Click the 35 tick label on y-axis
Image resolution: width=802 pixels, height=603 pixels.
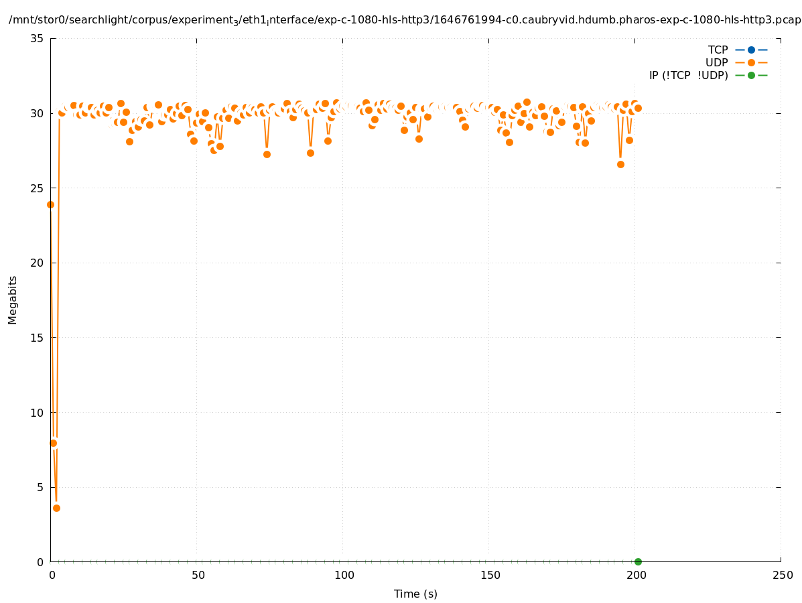click(38, 38)
